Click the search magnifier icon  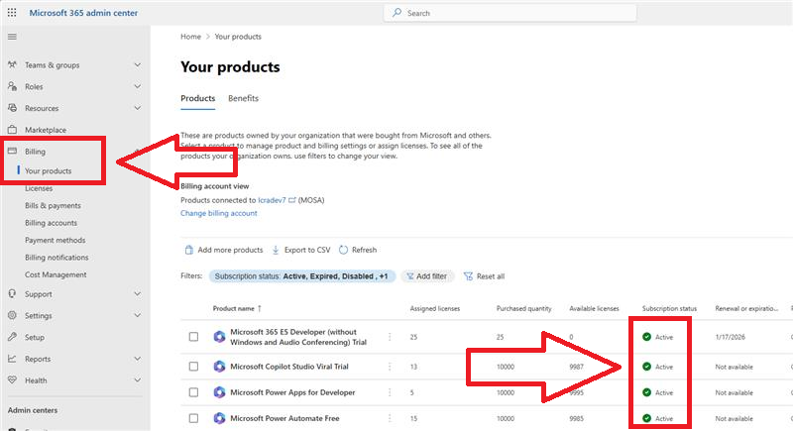(x=397, y=13)
